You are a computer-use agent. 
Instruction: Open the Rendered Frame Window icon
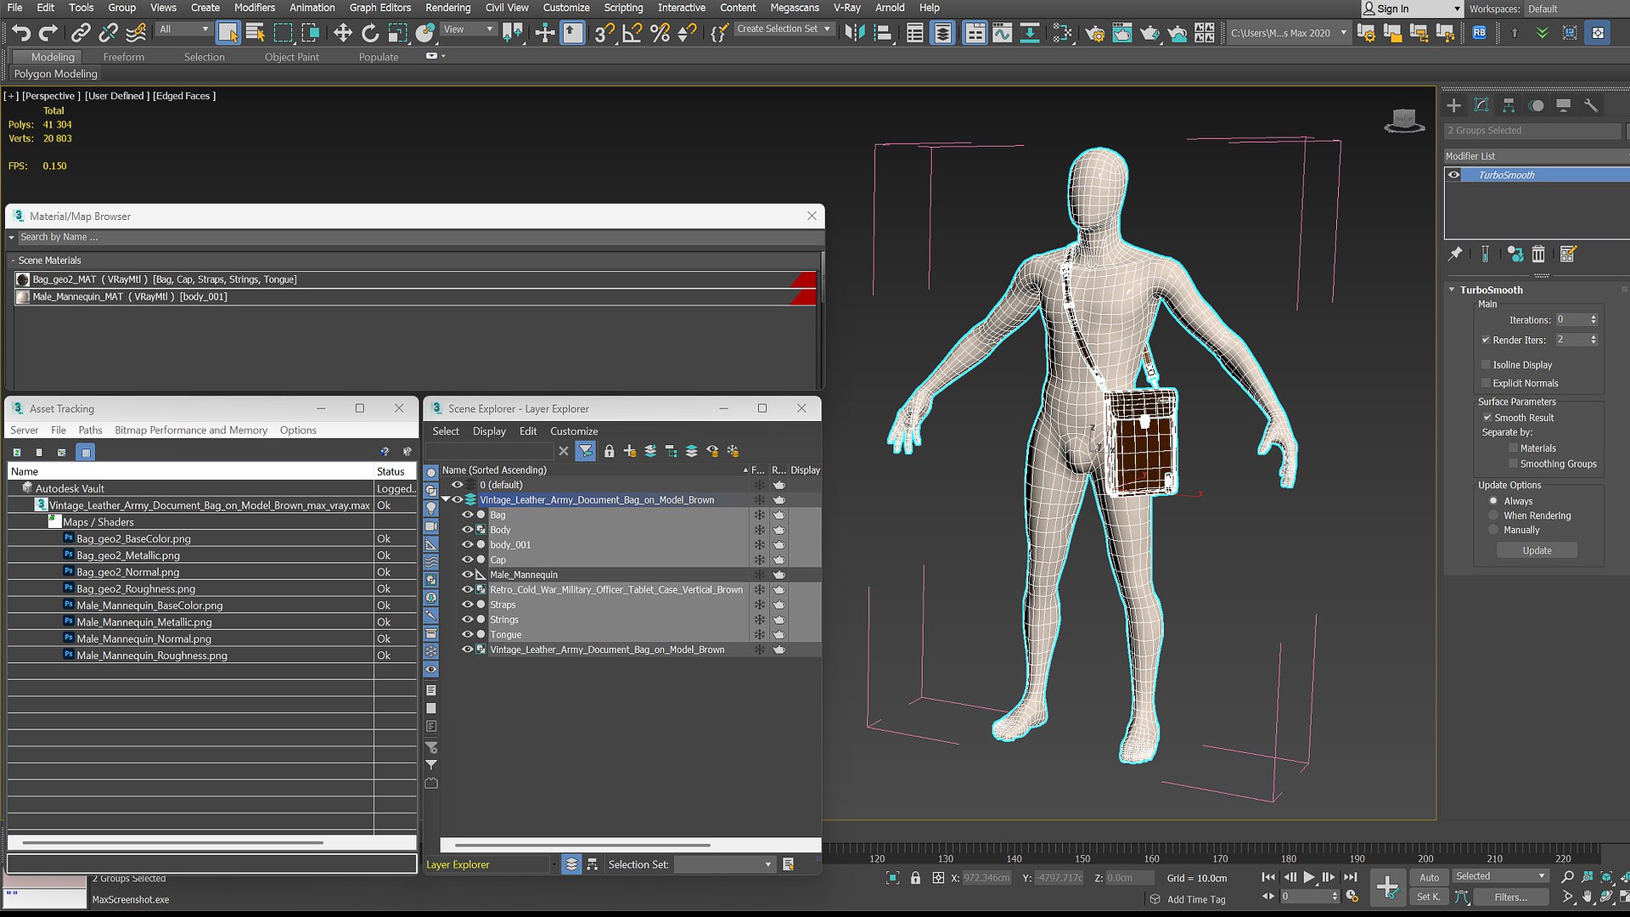click(x=1121, y=32)
